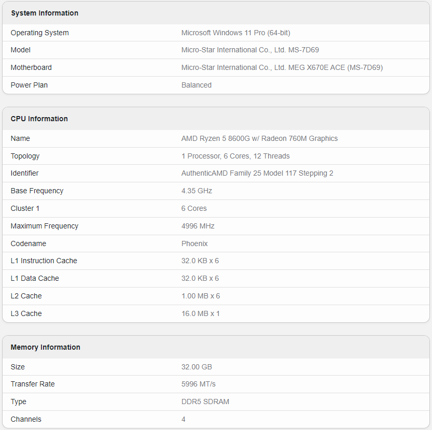The width and height of the screenshot is (432, 430).
Task: Click the Microsoft Windows 11 Pro value
Action: (x=235, y=33)
